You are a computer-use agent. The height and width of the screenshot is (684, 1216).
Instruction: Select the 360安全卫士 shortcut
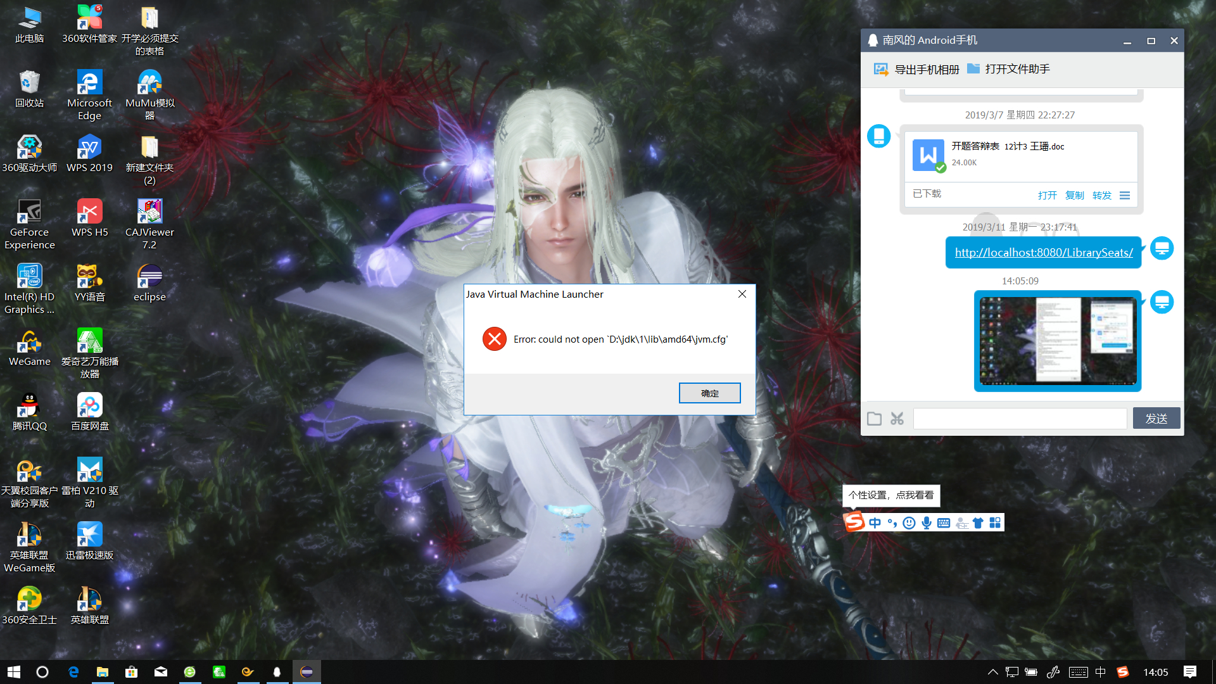(x=30, y=607)
